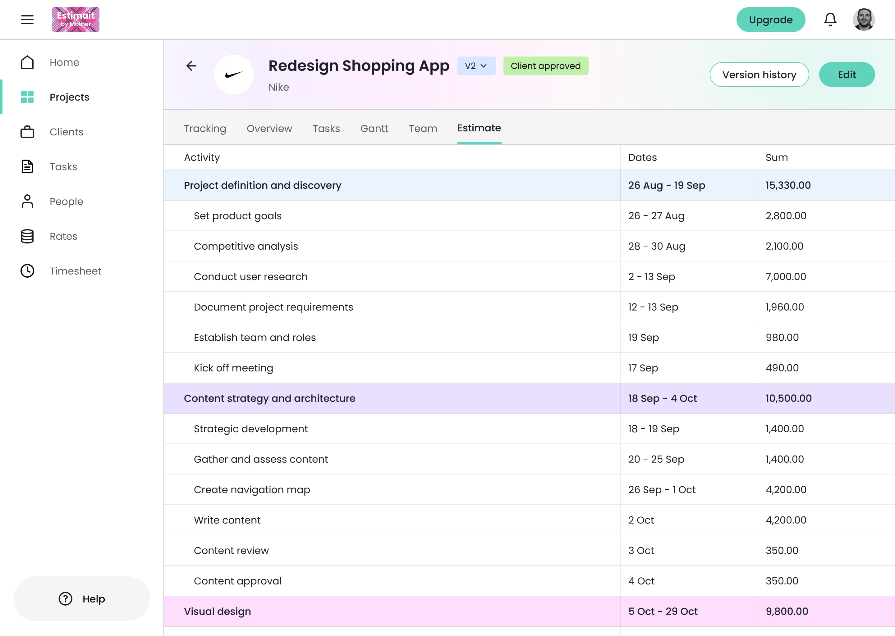
Task: Go back using the left arrow
Action: click(x=191, y=66)
